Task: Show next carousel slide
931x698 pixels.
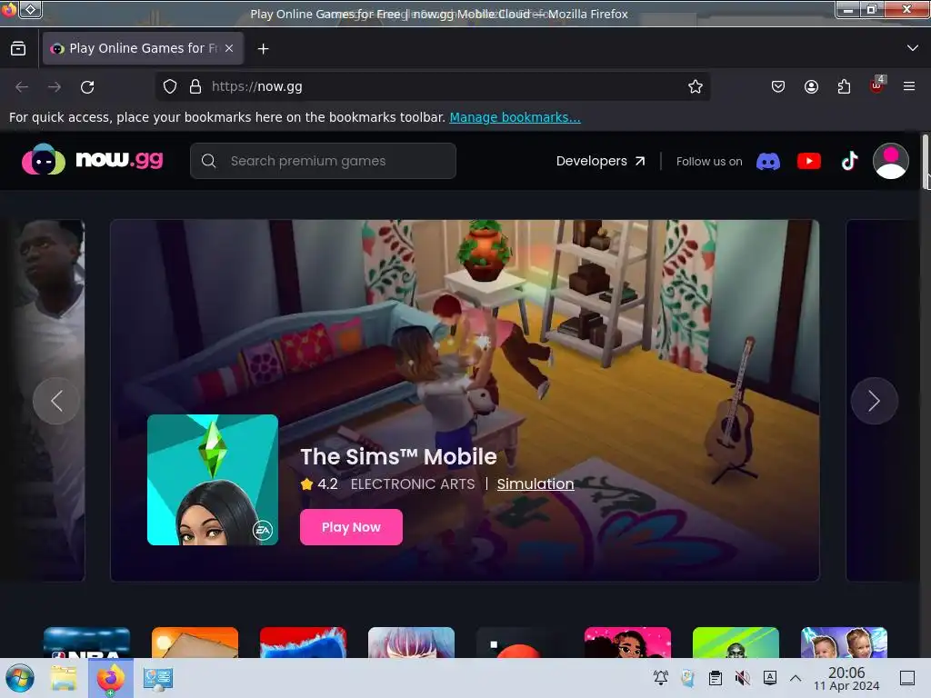Action: click(x=874, y=401)
